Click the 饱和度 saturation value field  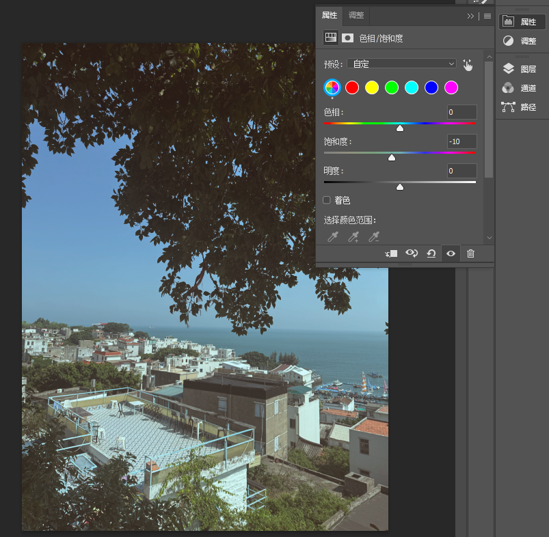coord(461,141)
